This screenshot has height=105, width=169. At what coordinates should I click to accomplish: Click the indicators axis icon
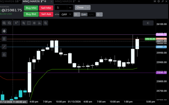click(x=39, y=23)
